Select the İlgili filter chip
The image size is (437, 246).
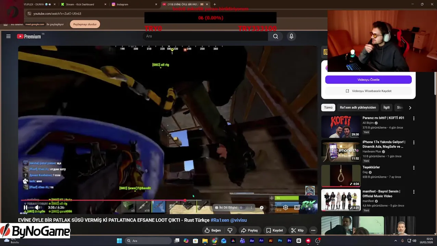pos(386,107)
